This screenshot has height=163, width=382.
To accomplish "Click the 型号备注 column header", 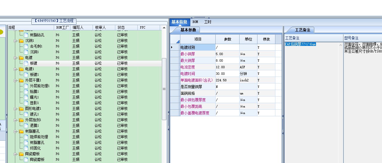I will coord(363,38).
